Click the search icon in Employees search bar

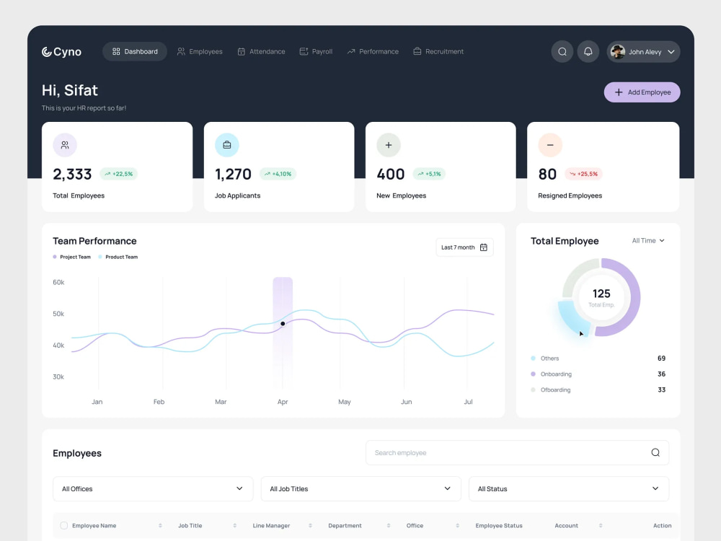pos(655,452)
